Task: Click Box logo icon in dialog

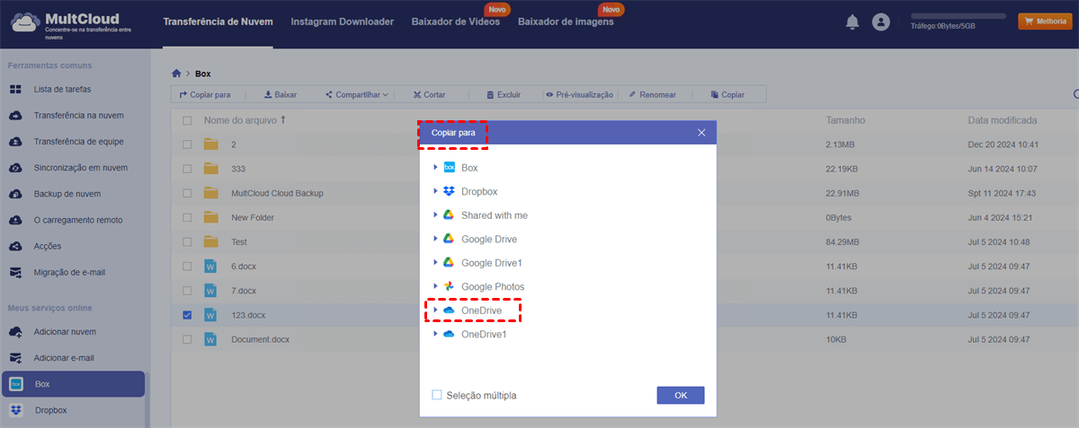Action: [x=449, y=168]
